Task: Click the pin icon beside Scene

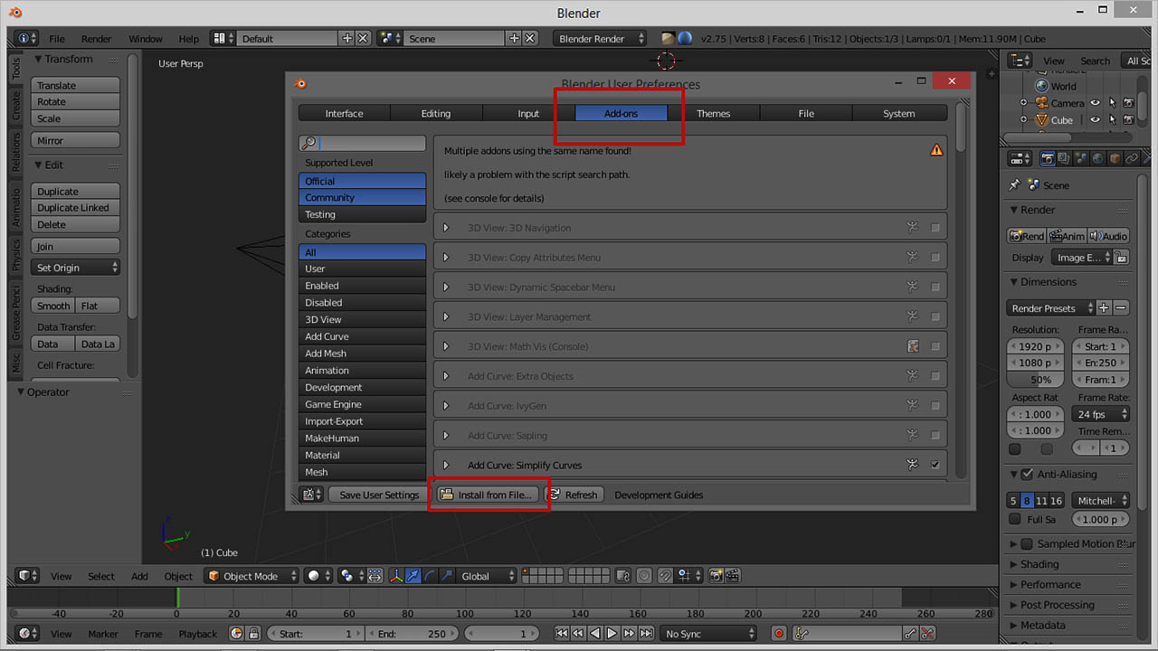Action: (x=1014, y=185)
